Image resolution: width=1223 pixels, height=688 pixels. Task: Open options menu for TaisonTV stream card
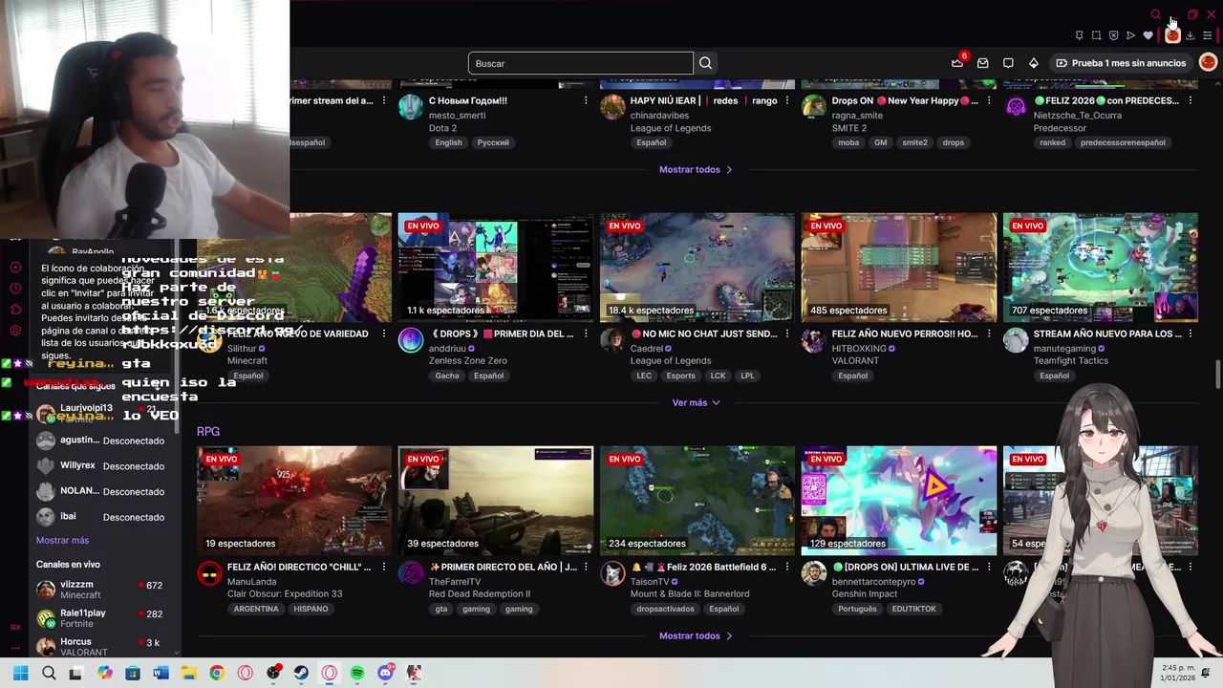coord(787,567)
